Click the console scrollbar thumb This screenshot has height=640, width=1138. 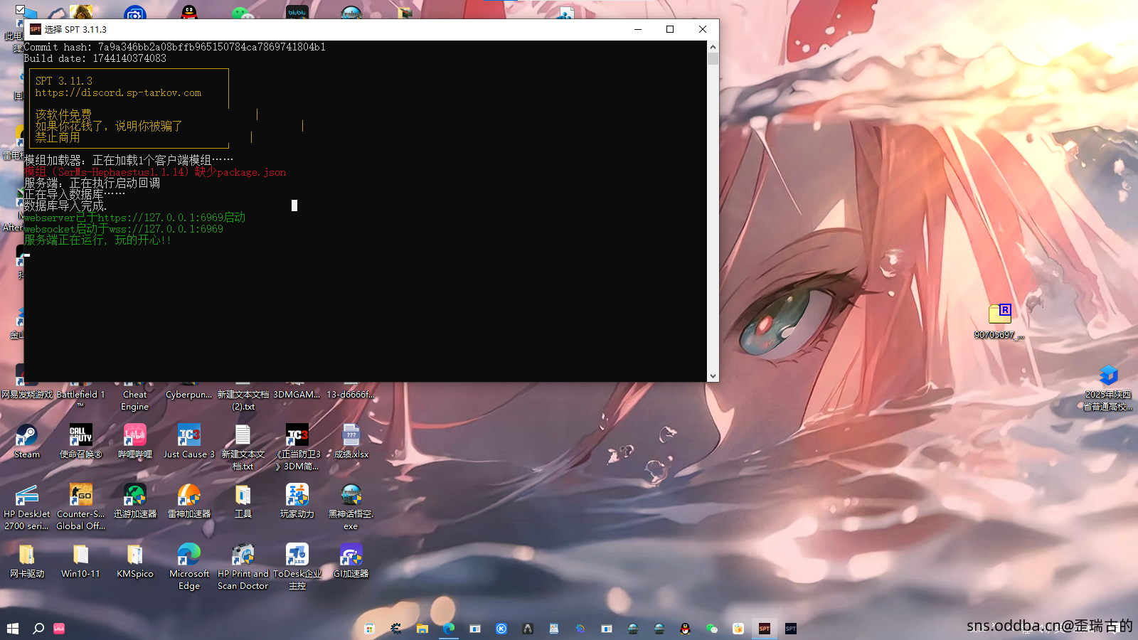click(x=713, y=58)
